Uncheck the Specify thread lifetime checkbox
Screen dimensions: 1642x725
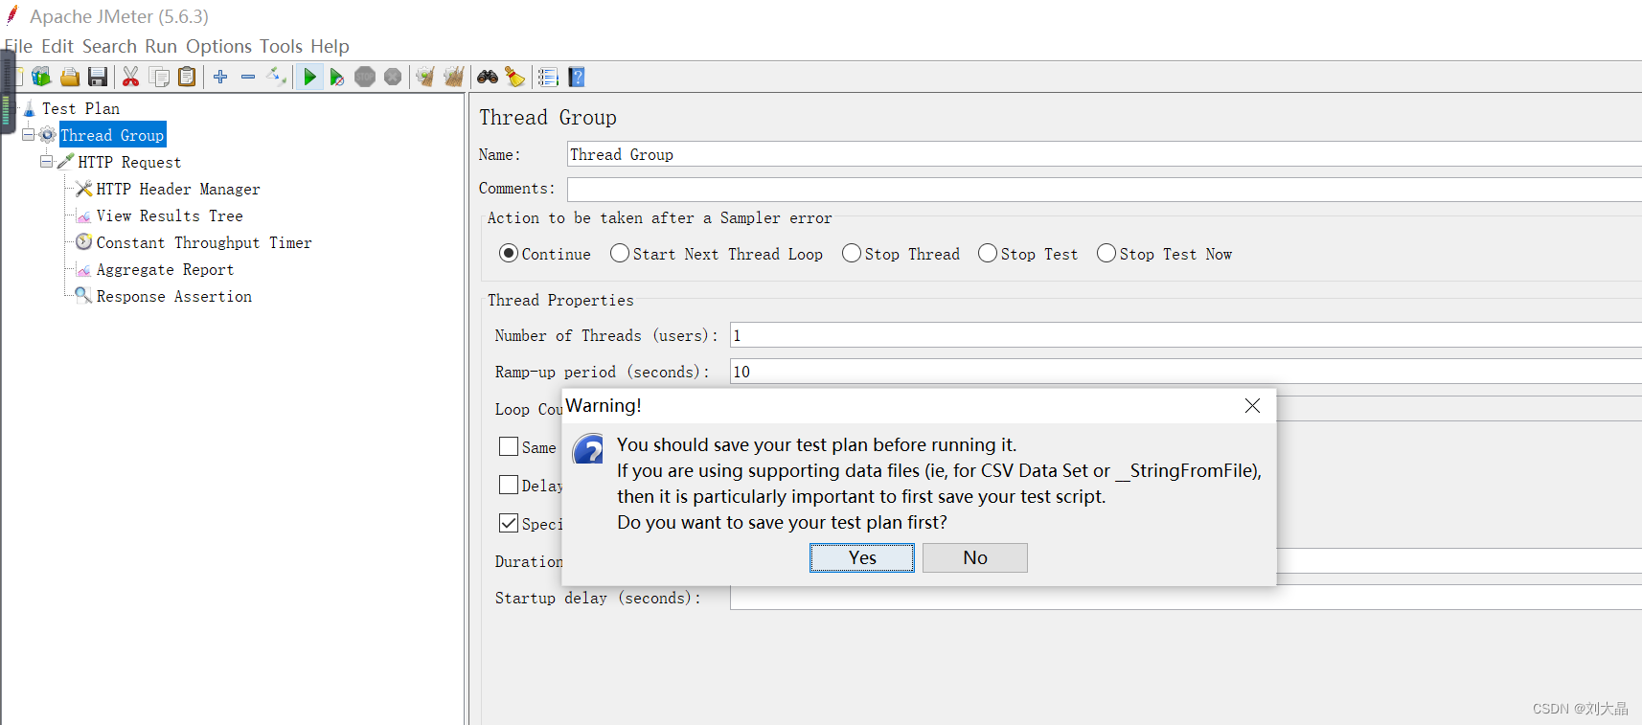coord(509,523)
